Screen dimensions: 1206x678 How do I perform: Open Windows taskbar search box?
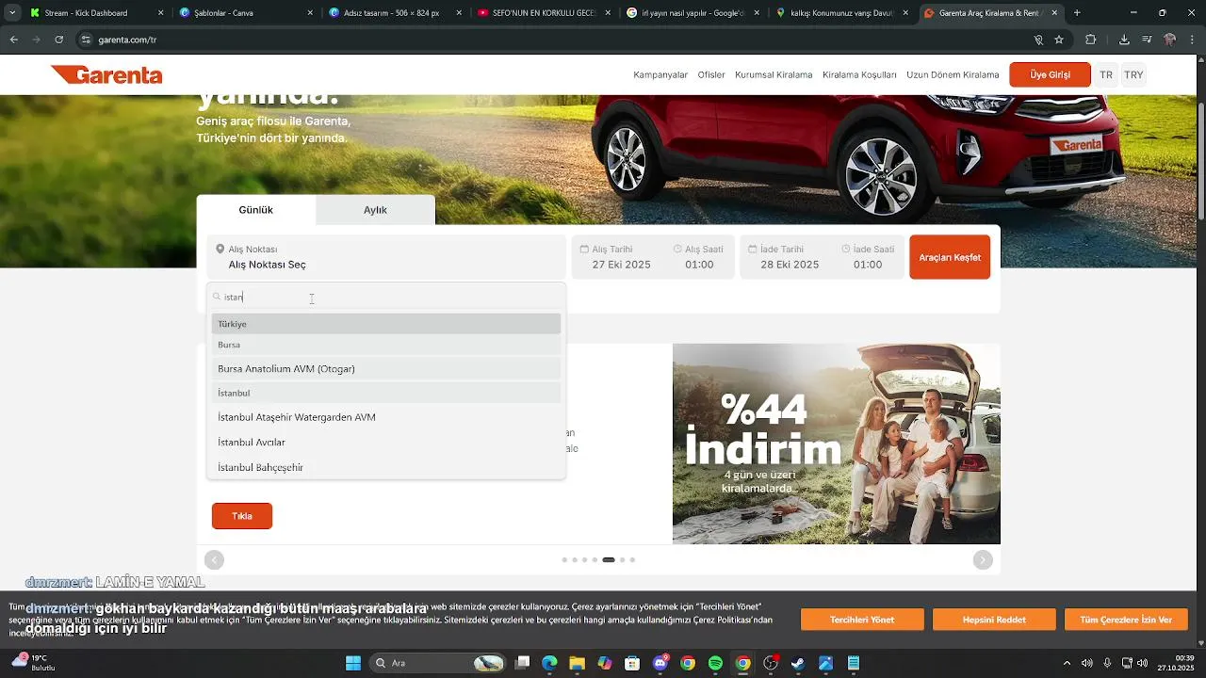point(436,663)
